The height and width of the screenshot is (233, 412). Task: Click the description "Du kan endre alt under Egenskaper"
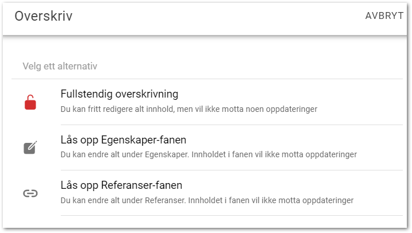[126, 154]
